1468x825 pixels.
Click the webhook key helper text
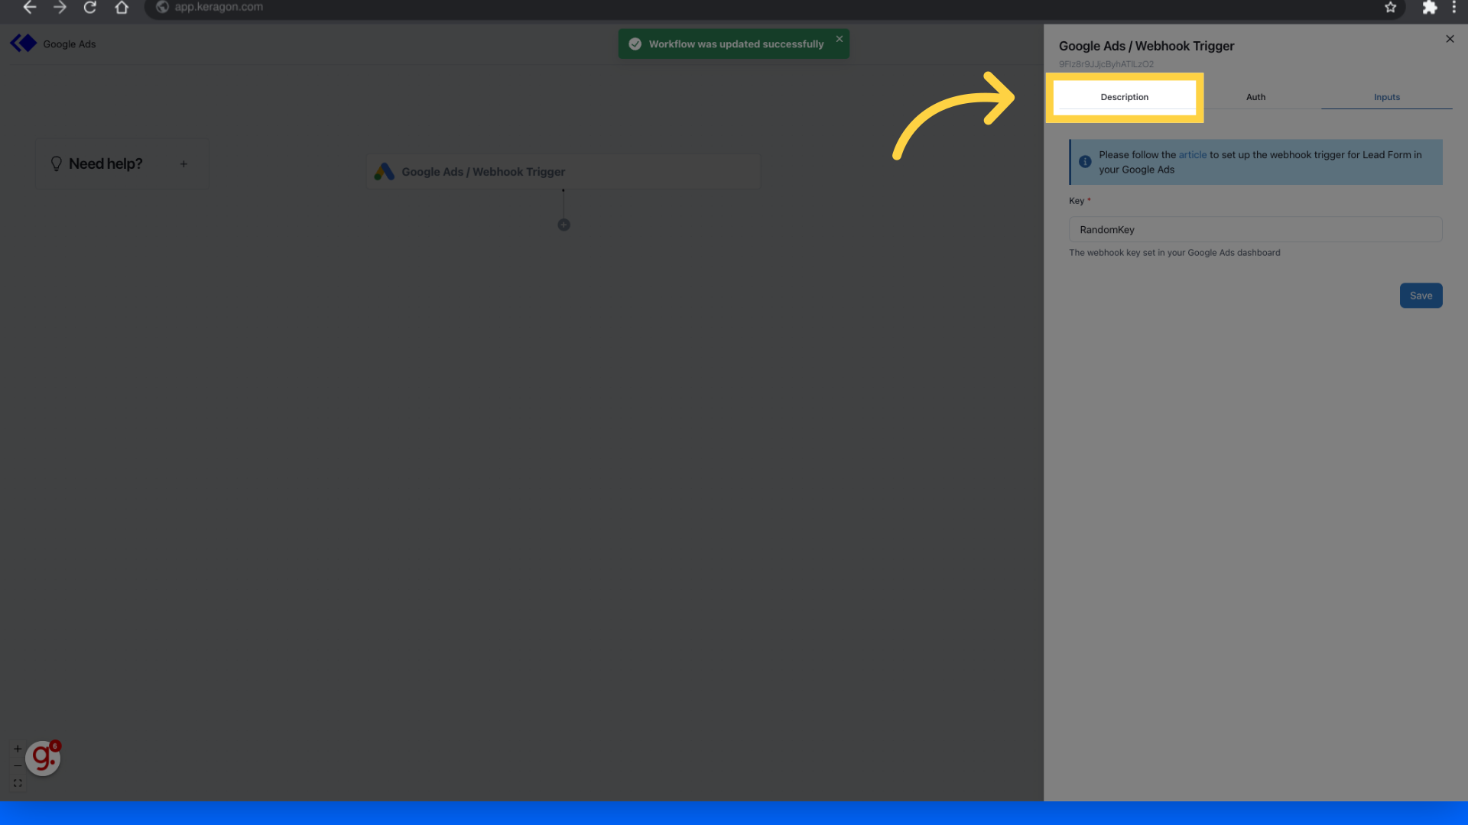tap(1174, 253)
